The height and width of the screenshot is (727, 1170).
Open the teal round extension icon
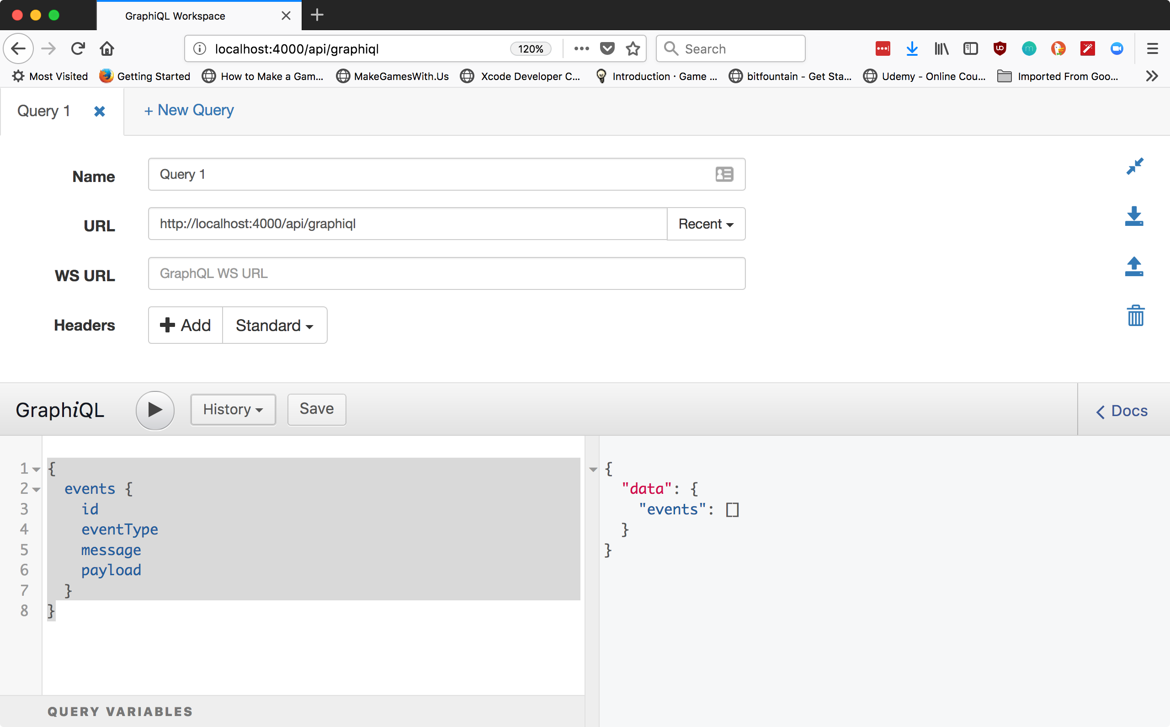click(1029, 48)
